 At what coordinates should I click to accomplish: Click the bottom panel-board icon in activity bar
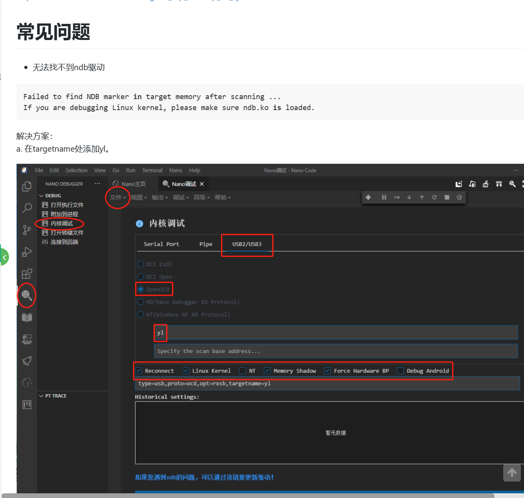pos(27,404)
